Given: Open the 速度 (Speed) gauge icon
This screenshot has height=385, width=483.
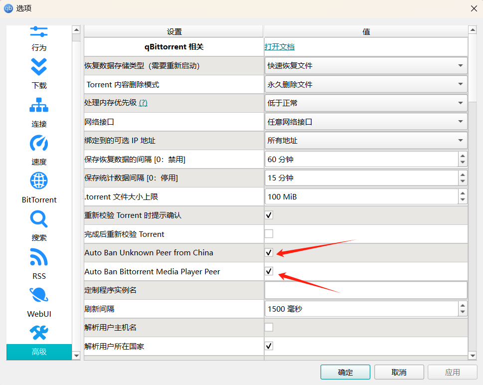Looking at the screenshot, I should tap(39, 143).
